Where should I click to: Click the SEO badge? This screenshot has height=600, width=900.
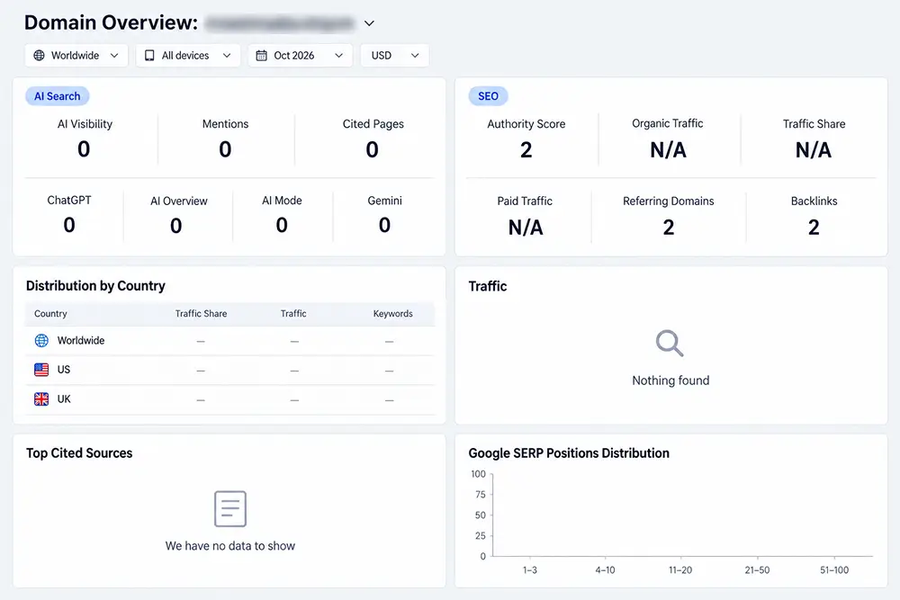(489, 96)
